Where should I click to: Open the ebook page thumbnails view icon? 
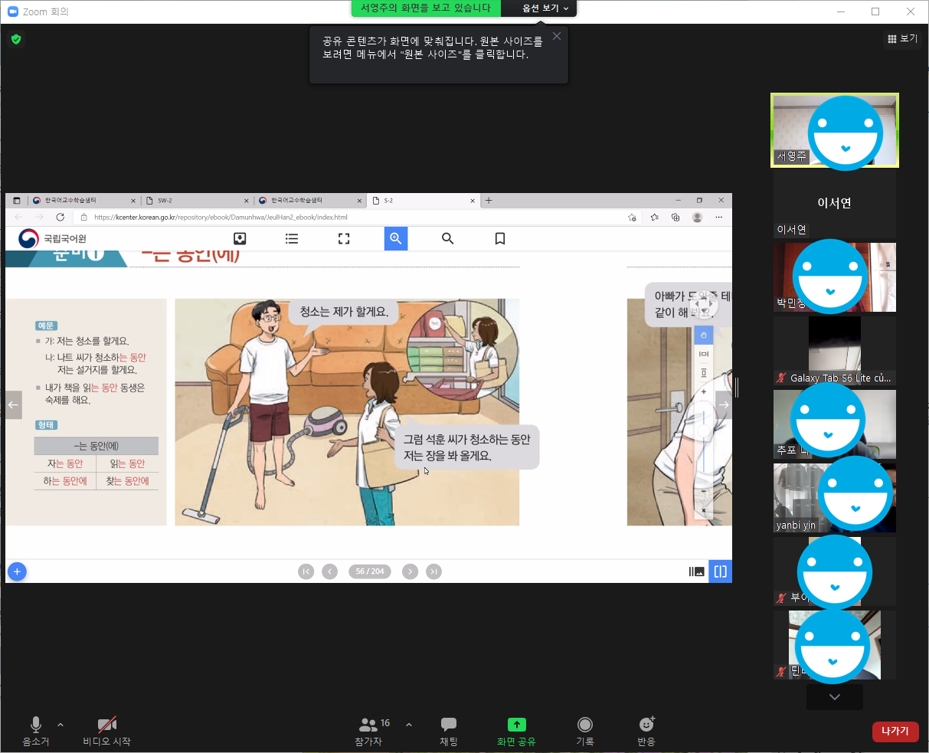(x=697, y=571)
